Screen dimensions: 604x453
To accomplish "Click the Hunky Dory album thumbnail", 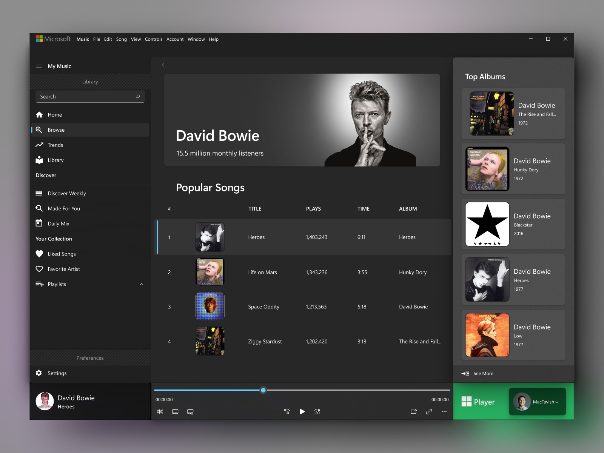I will tap(487, 169).
